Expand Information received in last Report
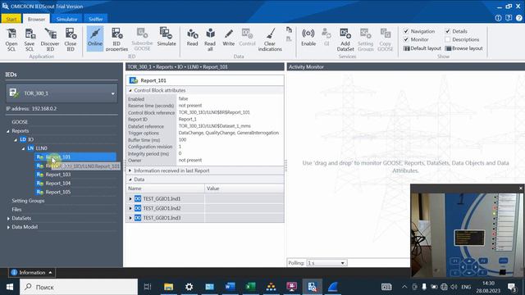The height and width of the screenshot is (295, 525). pyautogui.click(x=130, y=170)
